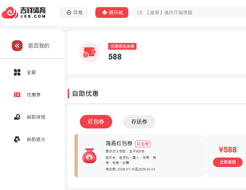Click the wallet icon beside balance
Viewport: 246px width, 190px height.
click(89, 52)
